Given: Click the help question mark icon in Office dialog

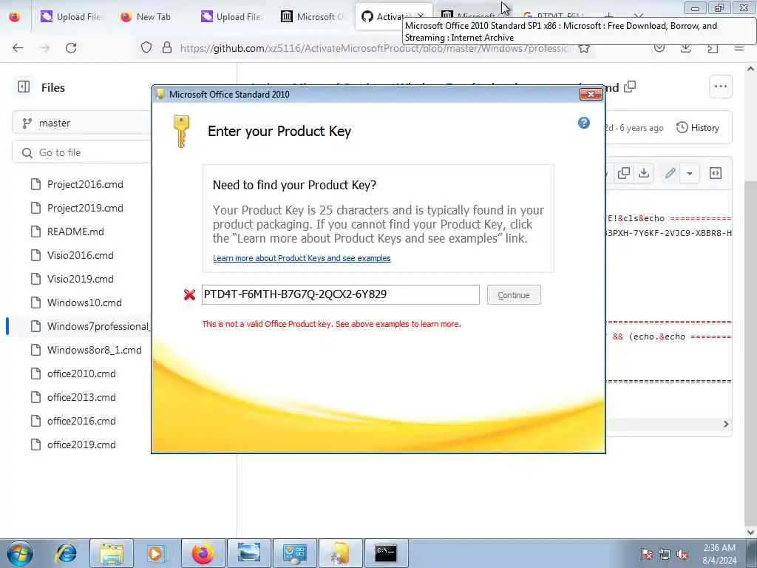Looking at the screenshot, I should coord(584,124).
